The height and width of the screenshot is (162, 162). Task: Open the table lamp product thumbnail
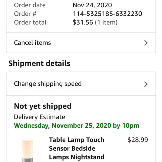pos(27,151)
